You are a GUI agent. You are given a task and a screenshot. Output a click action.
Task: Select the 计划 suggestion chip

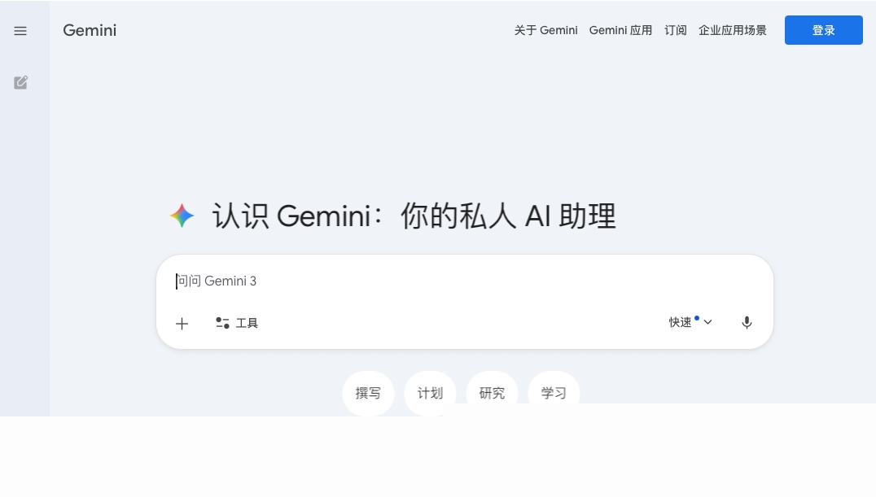(x=430, y=393)
